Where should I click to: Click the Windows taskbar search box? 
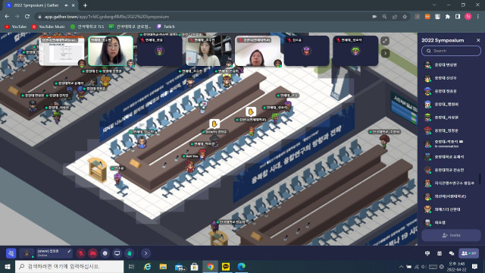pyautogui.click(x=69, y=266)
